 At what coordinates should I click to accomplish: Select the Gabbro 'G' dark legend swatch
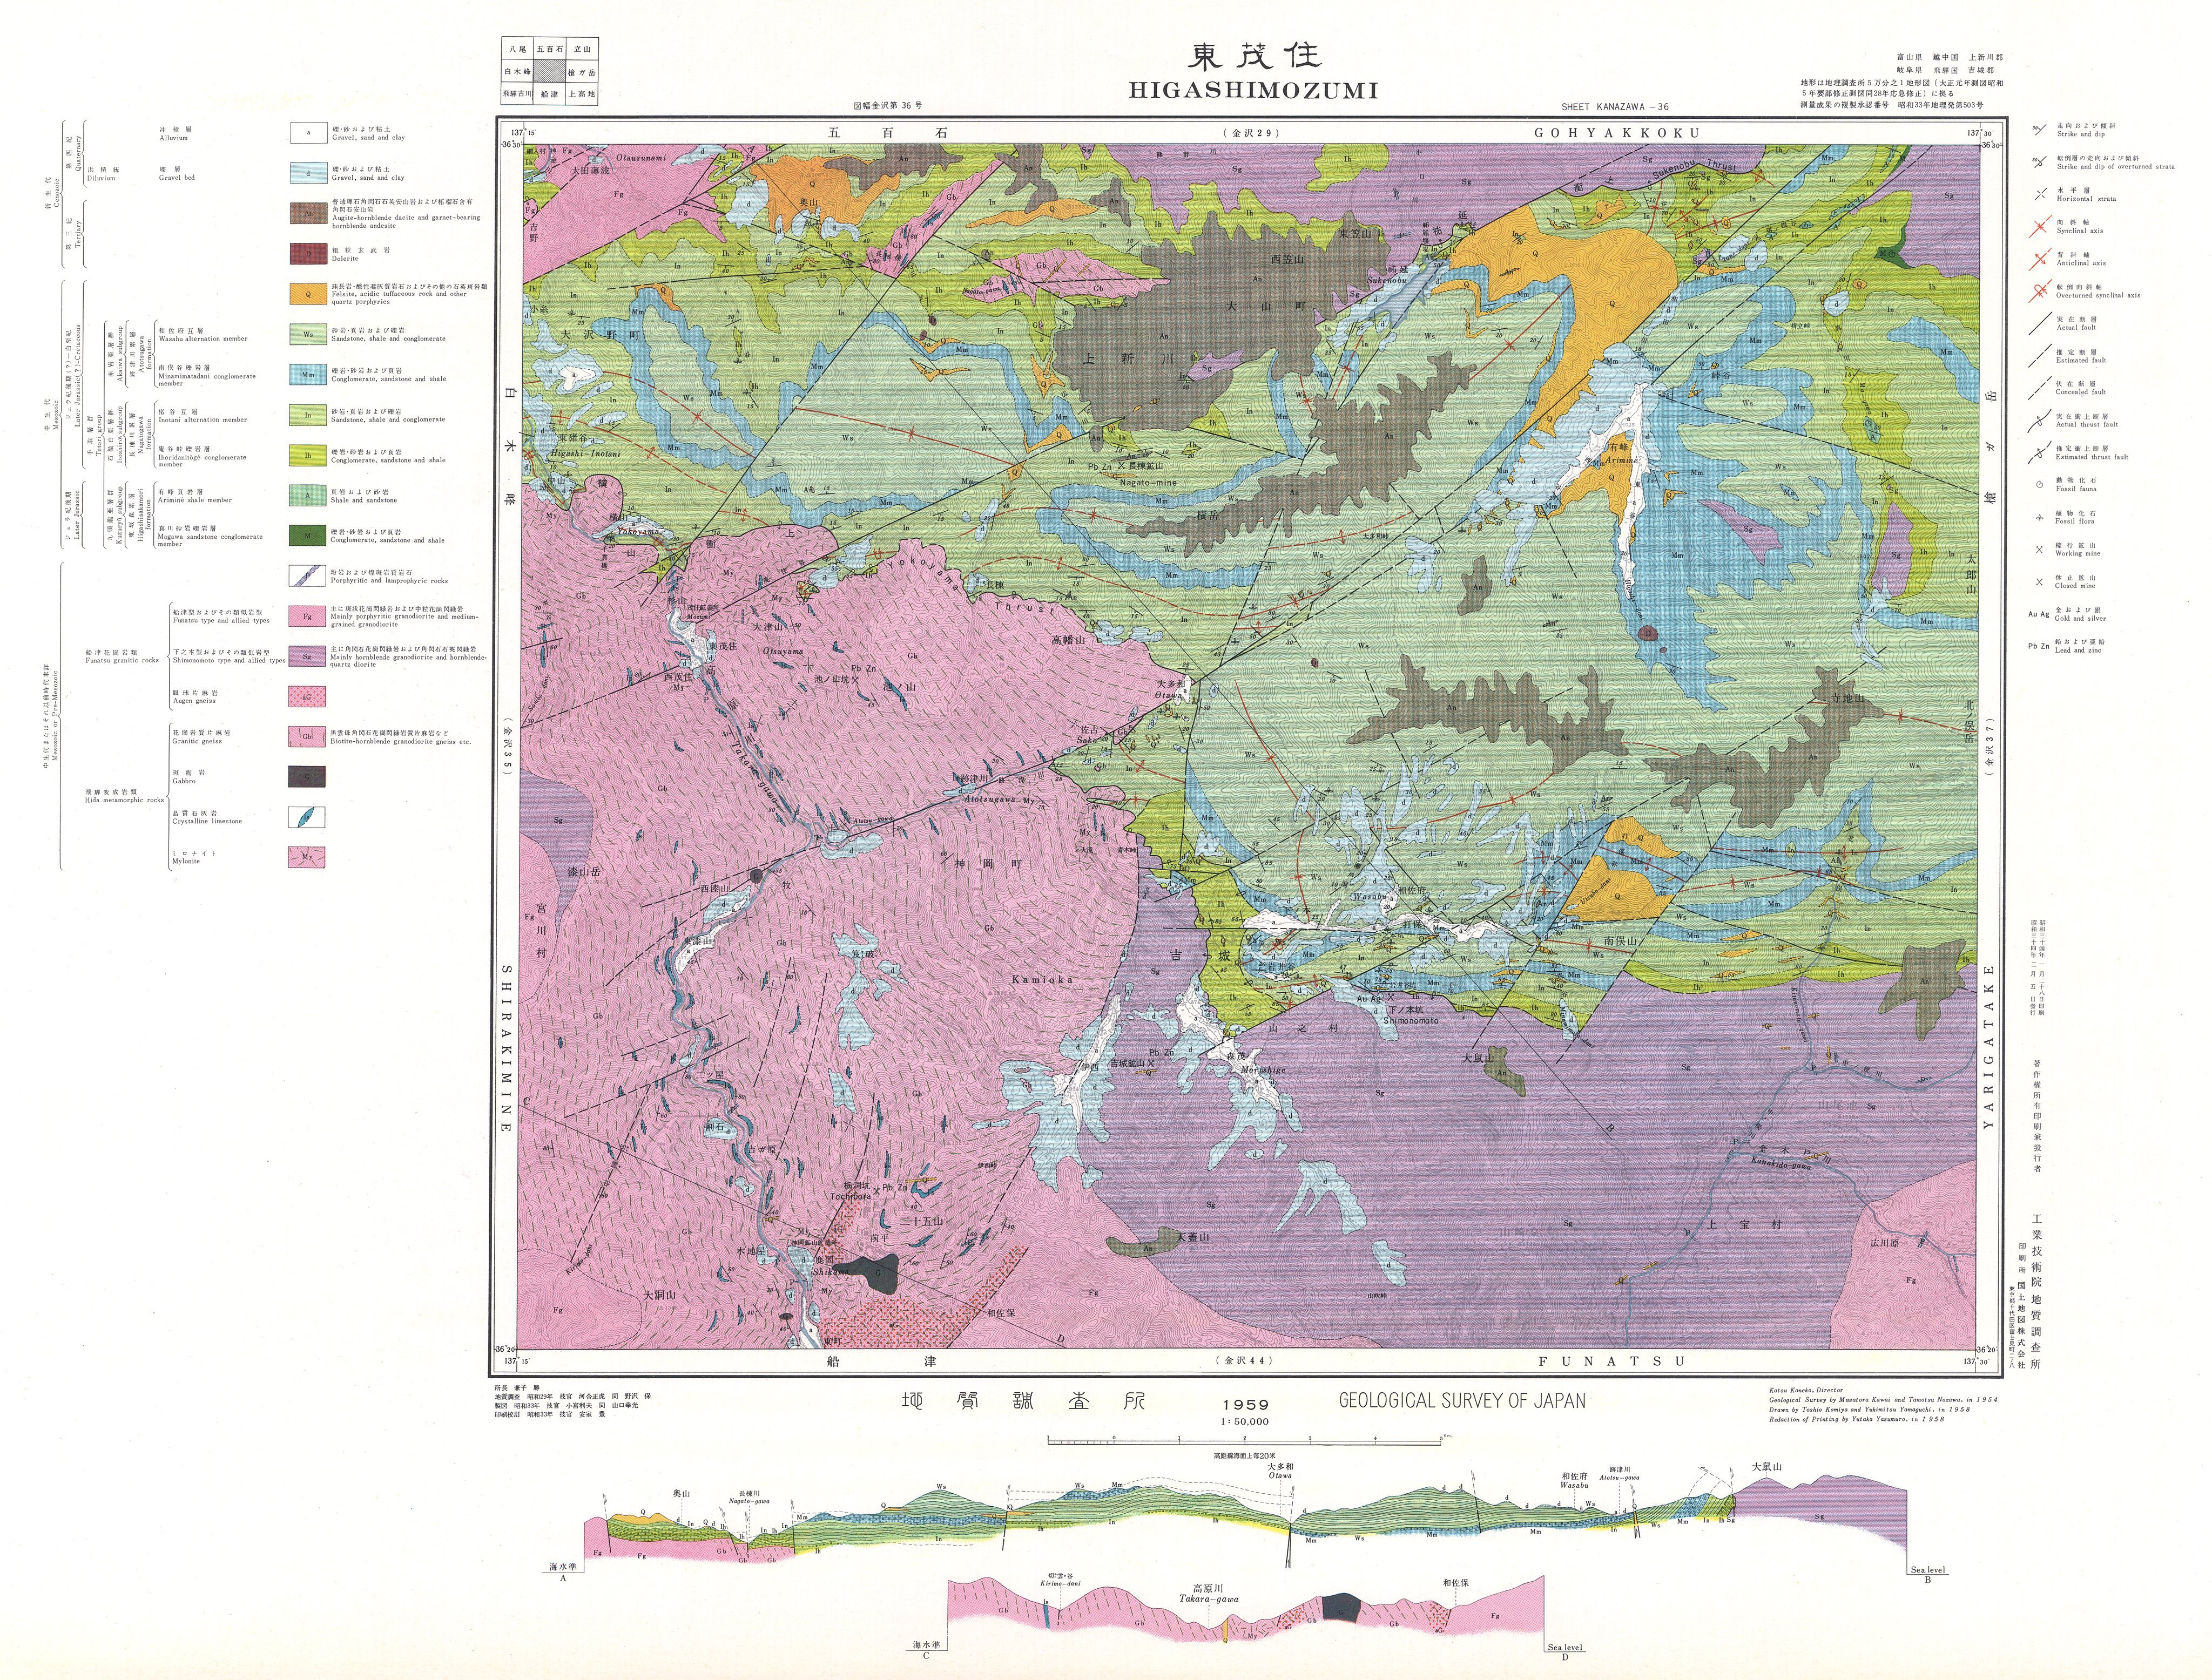(x=306, y=776)
